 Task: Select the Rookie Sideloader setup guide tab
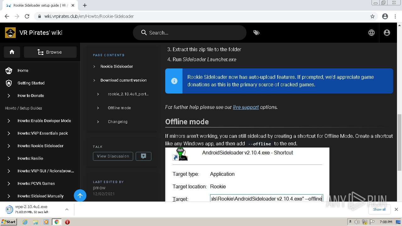pos(40,5)
